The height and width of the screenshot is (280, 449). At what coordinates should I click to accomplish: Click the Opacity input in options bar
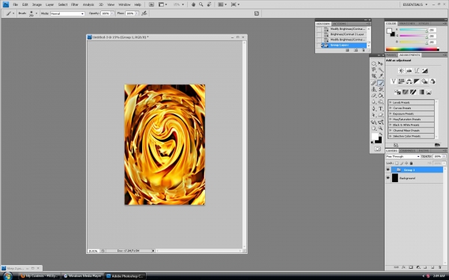(x=106, y=13)
